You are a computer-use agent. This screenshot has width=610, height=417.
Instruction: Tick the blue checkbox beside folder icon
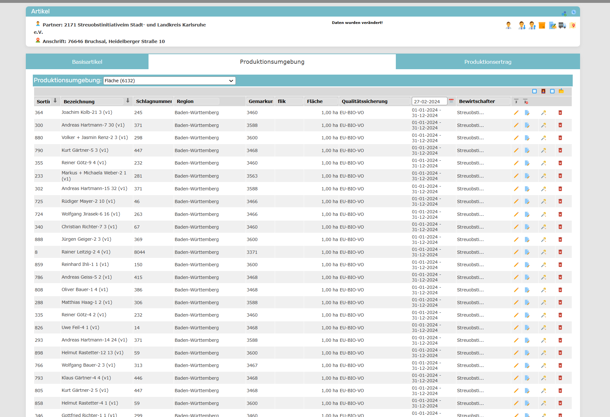click(552, 91)
